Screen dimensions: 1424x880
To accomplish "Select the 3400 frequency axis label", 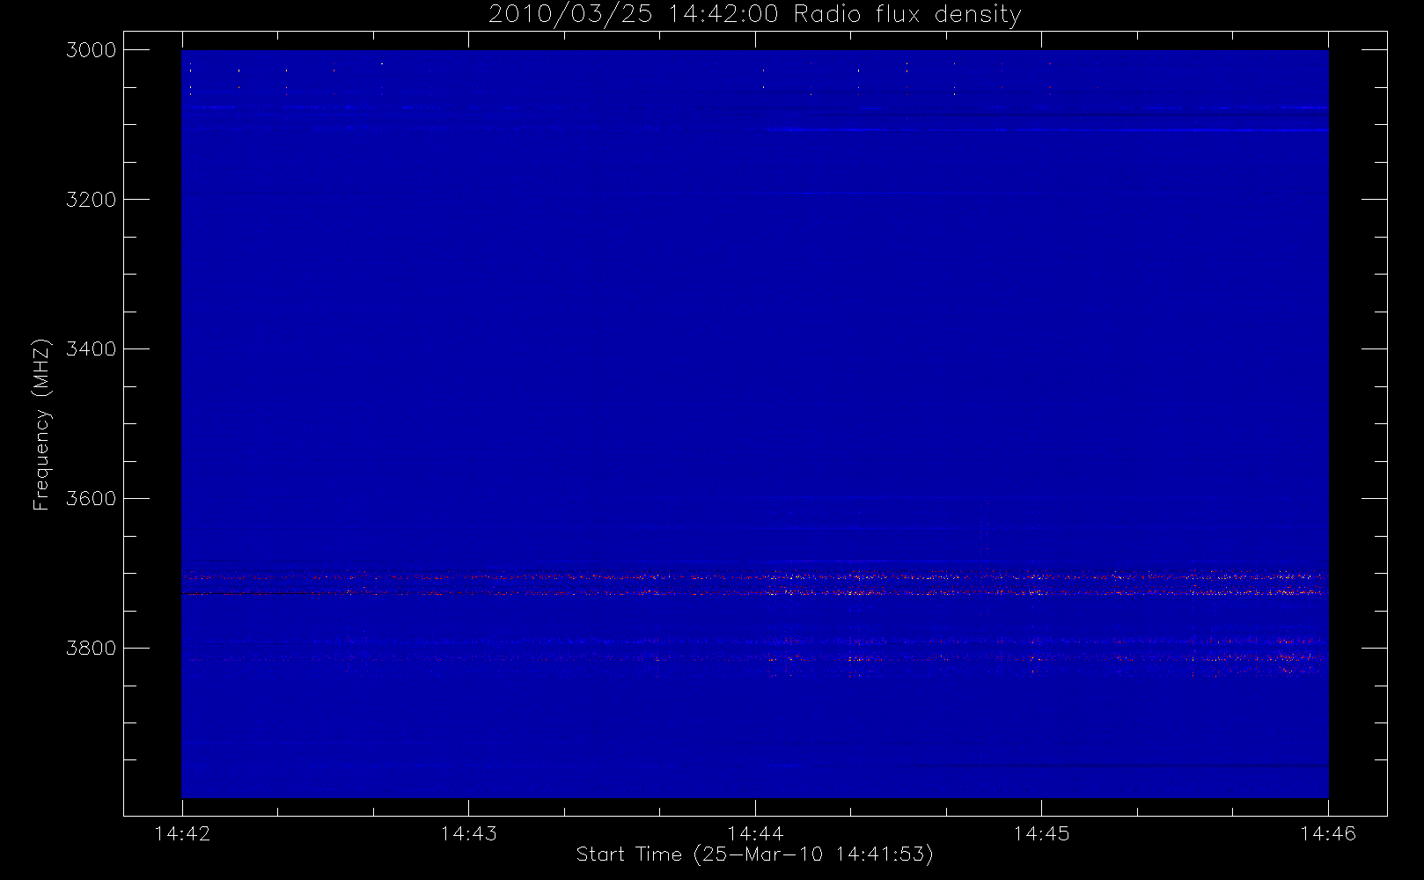I will (92, 349).
